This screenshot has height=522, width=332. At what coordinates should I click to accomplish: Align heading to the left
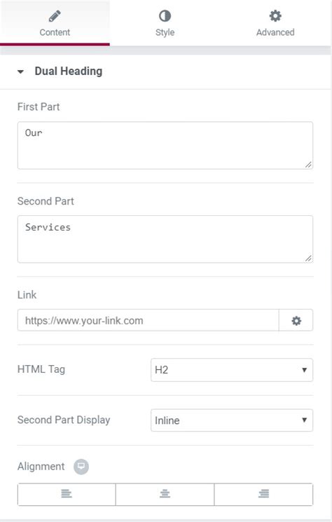(x=67, y=494)
